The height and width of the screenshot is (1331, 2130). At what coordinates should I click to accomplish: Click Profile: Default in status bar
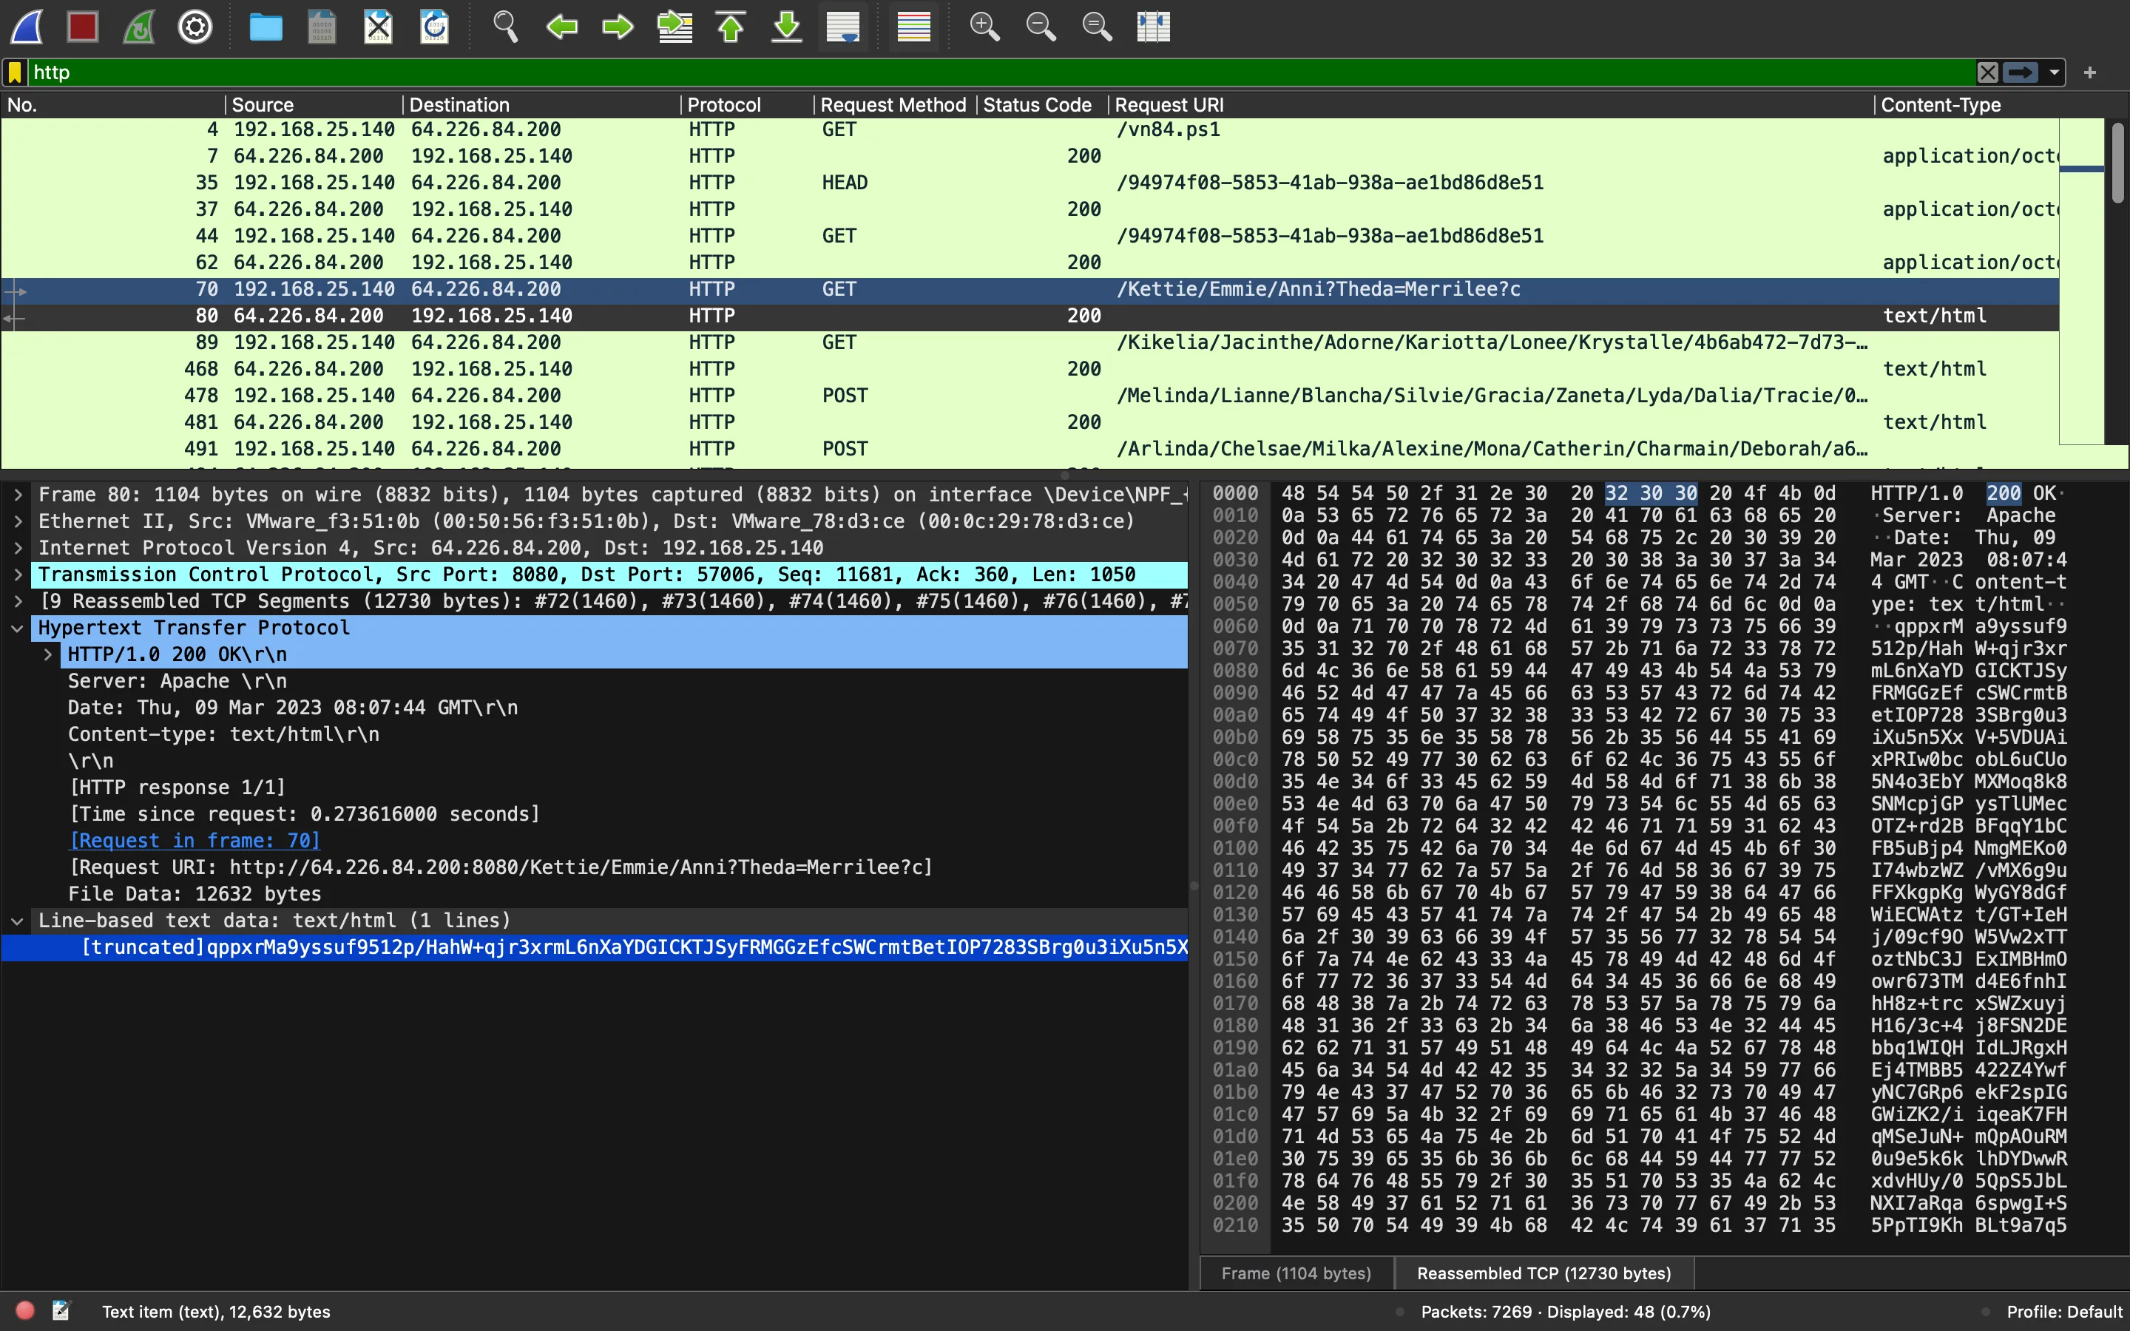pyautogui.click(x=2064, y=1312)
